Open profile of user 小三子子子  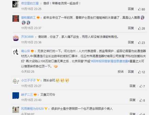coord(28,80)
